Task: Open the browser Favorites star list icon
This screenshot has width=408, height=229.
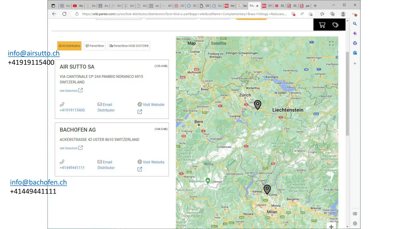Action: 322,14
